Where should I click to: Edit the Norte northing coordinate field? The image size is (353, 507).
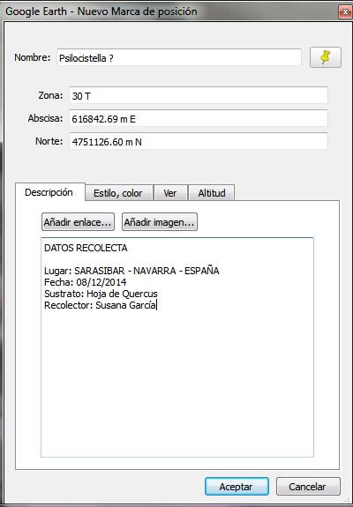click(199, 142)
